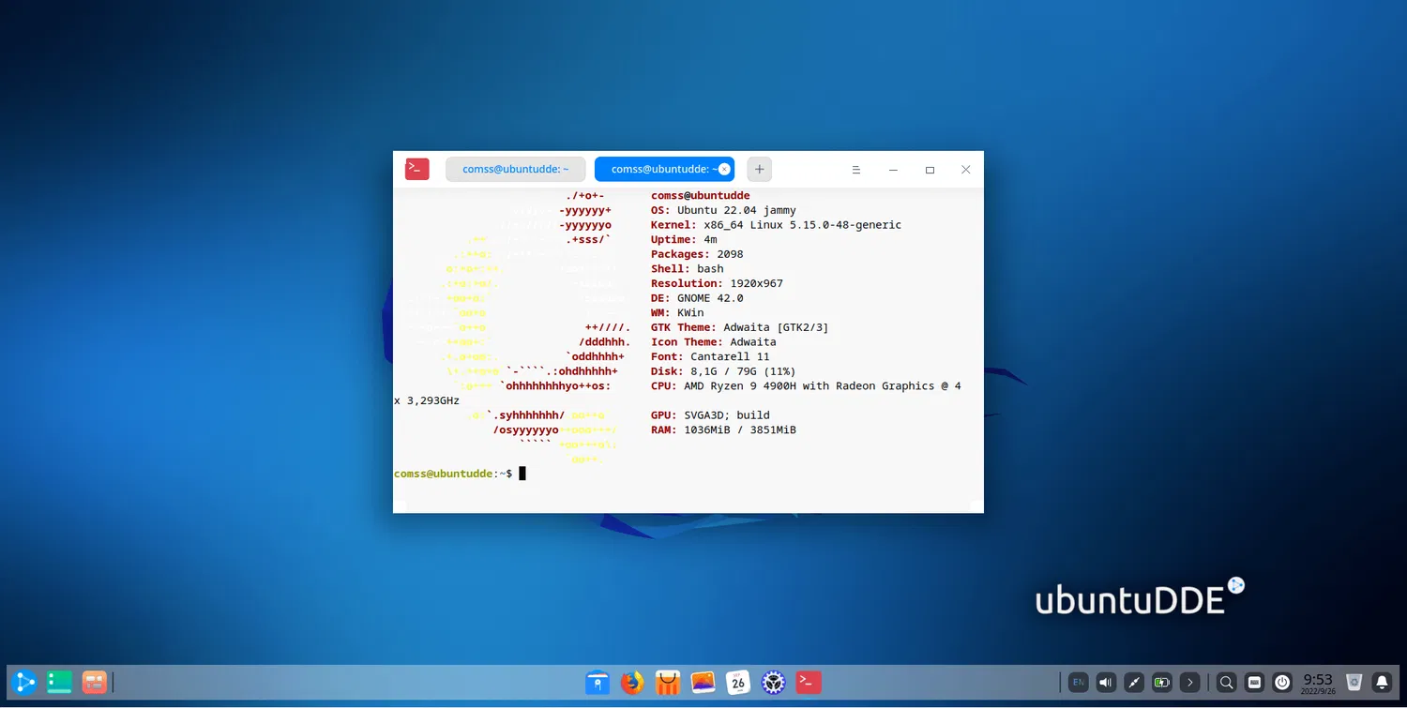Click the "GPU: SVGA3D; build" line

point(710,415)
